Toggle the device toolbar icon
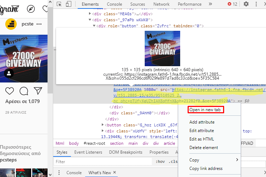The width and height of the screenshot is (266, 177). (x=68, y=4)
